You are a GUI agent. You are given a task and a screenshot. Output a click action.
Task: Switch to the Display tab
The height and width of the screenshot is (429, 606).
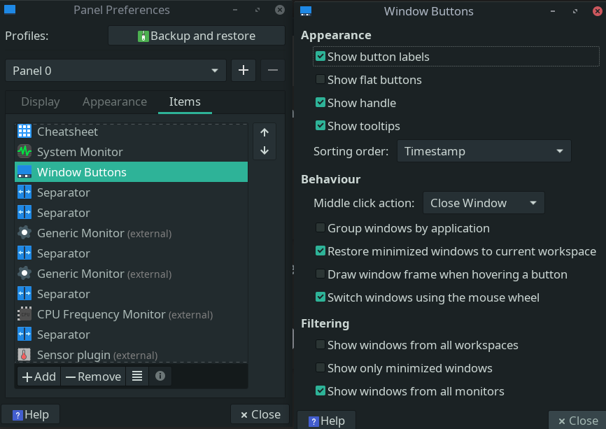(x=41, y=102)
